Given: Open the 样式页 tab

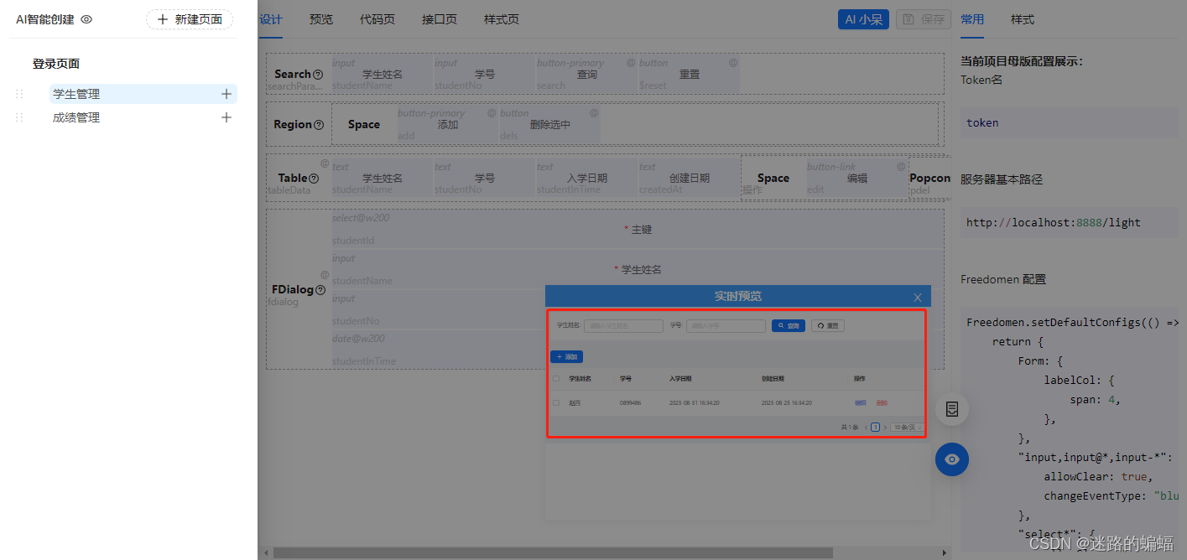Looking at the screenshot, I should pyautogui.click(x=502, y=19).
